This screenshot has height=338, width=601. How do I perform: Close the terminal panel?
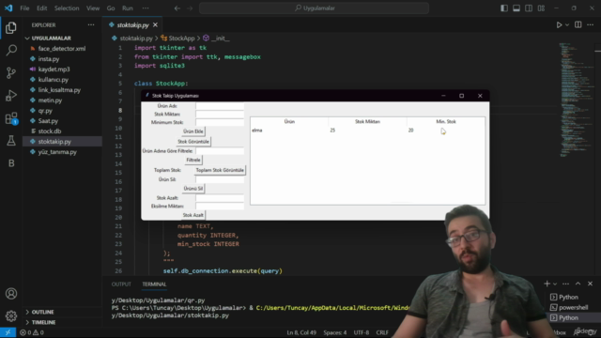point(591,284)
